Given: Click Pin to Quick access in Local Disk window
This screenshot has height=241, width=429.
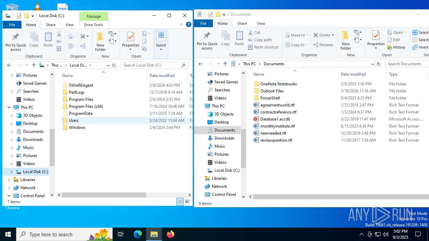Looking at the screenshot, I should (15, 42).
